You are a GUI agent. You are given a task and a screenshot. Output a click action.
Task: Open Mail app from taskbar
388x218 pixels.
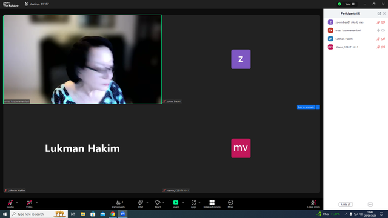pos(102,214)
